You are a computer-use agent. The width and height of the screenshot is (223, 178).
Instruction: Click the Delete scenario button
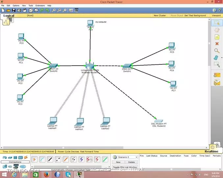131,162
